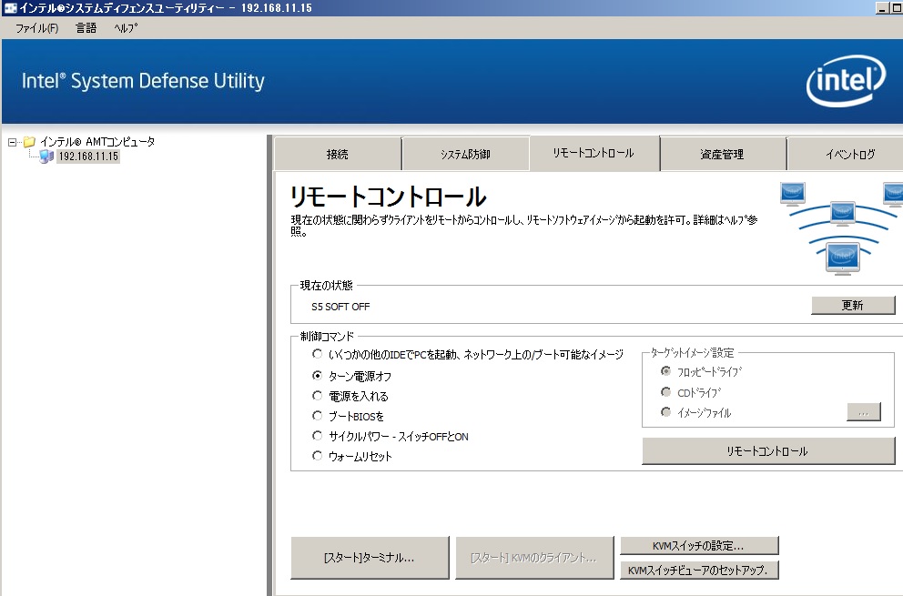903x596 pixels.
Task: Click the [スタート]ターミナル... button
Action: coord(370,558)
